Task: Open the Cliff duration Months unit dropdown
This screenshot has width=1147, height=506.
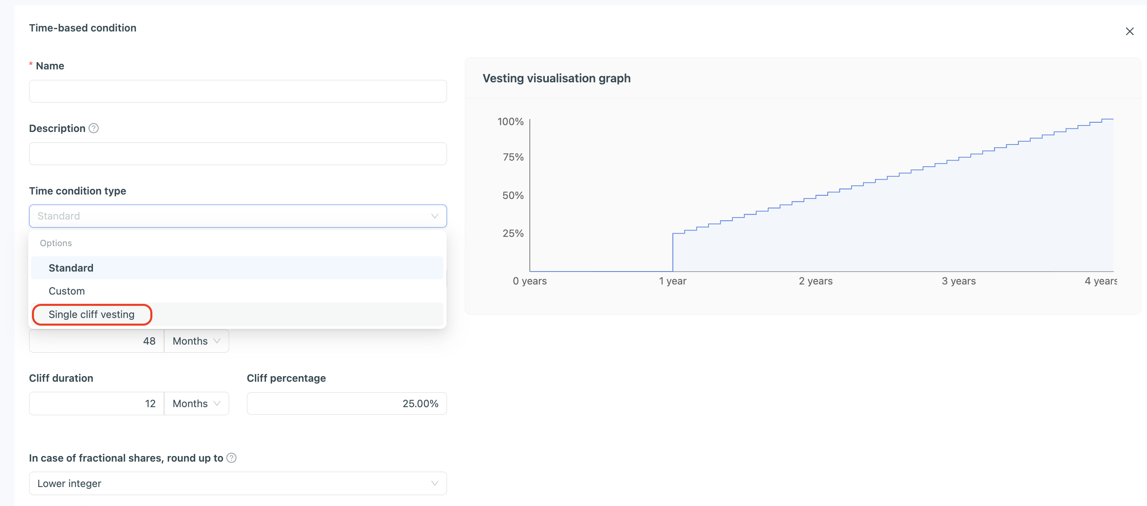Action: (196, 404)
